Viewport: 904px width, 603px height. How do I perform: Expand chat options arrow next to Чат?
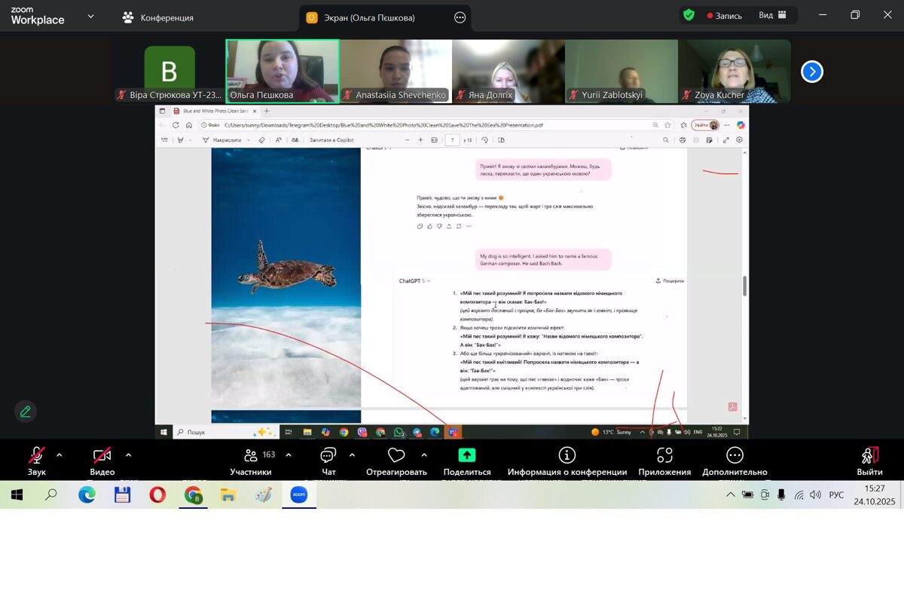coord(352,455)
